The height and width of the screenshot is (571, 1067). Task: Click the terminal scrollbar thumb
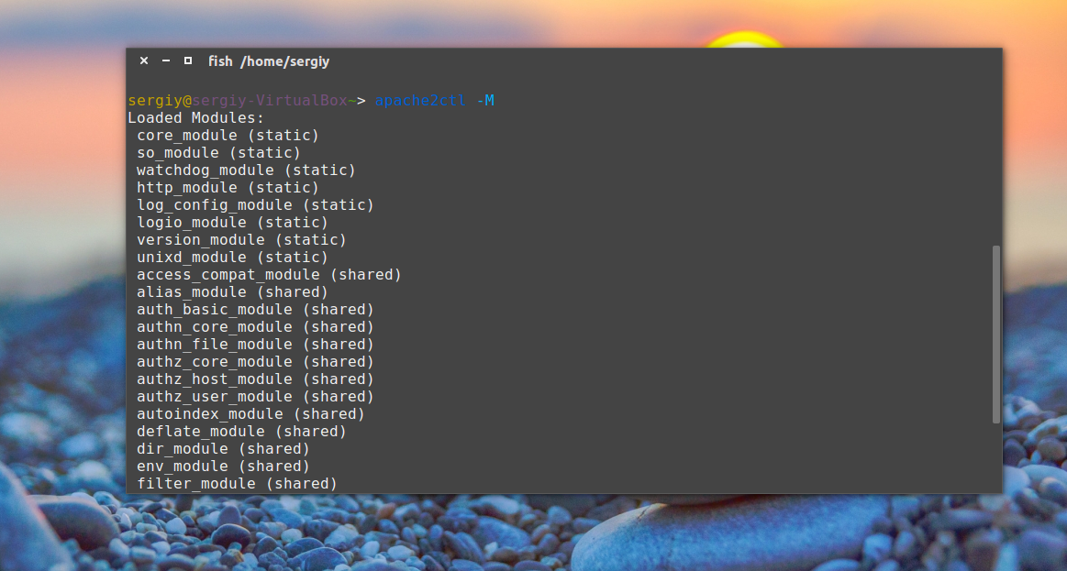click(996, 334)
